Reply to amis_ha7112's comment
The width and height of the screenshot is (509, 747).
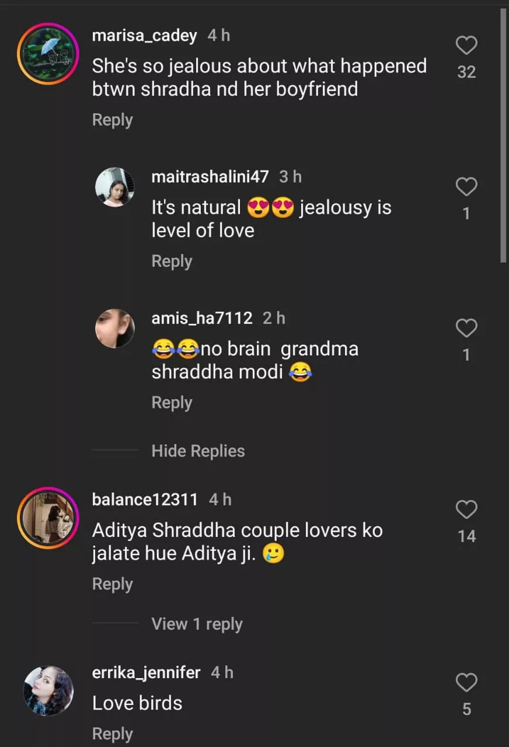click(x=172, y=403)
